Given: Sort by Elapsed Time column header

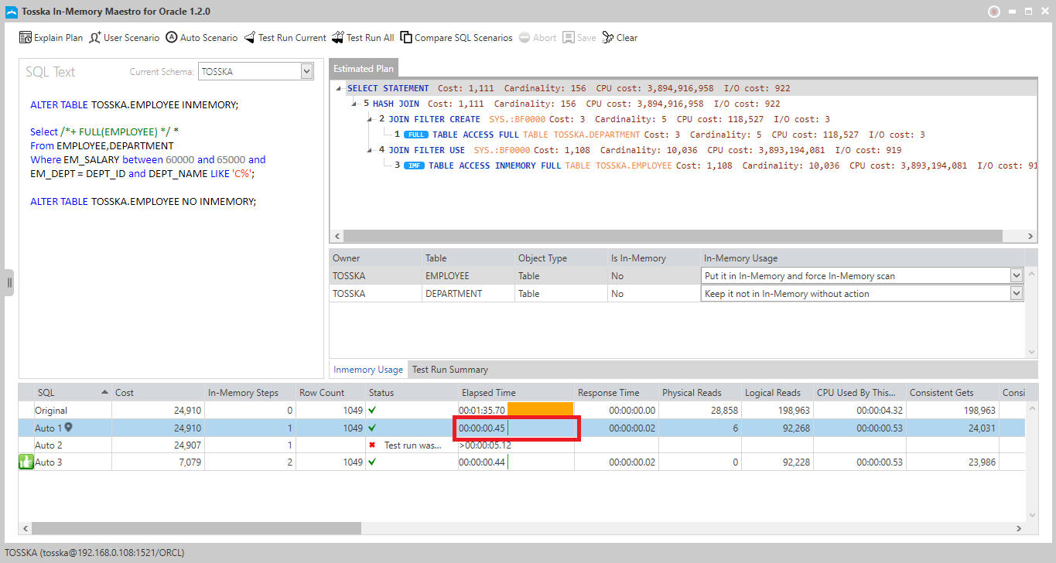Looking at the screenshot, I should tap(516, 392).
